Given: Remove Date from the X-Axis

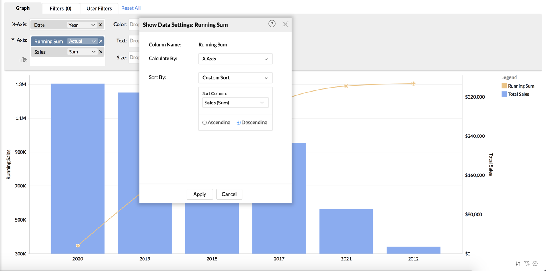Looking at the screenshot, I should 100,25.
